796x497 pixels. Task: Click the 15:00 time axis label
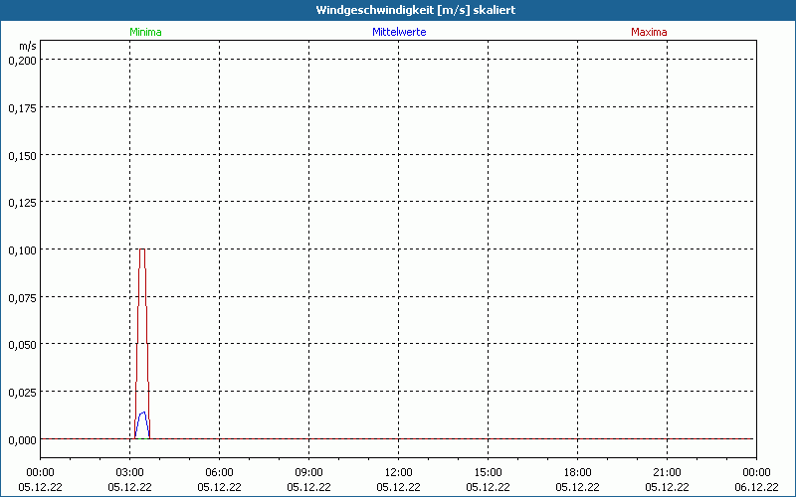pos(488,473)
